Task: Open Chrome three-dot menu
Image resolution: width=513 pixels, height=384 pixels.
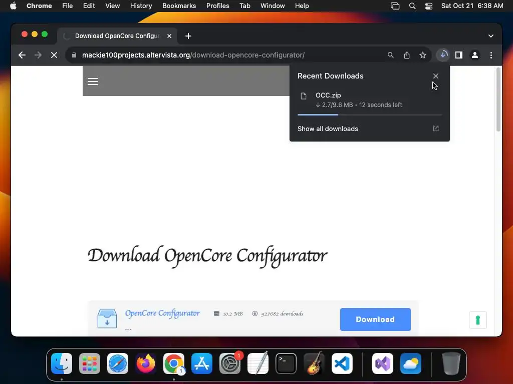Action: point(491,55)
